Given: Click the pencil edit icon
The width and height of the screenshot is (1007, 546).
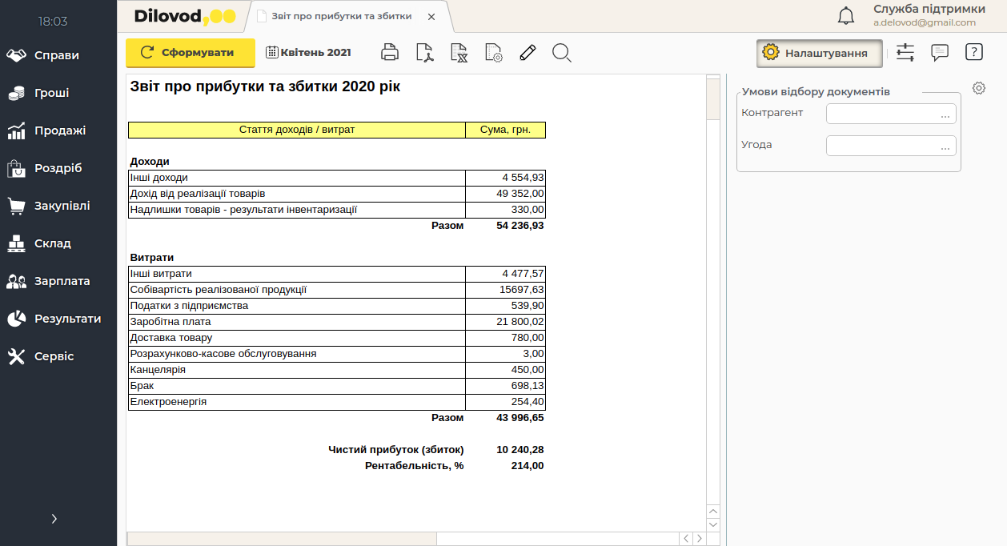Looking at the screenshot, I should tap(528, 53).
